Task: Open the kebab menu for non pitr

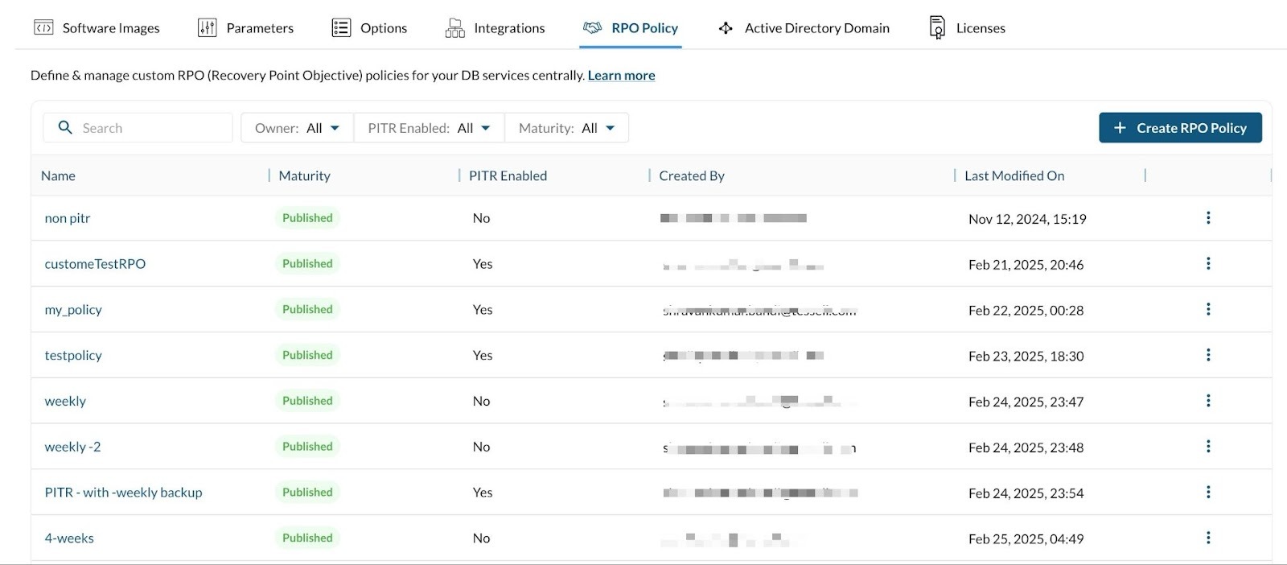Action: 1207,218
